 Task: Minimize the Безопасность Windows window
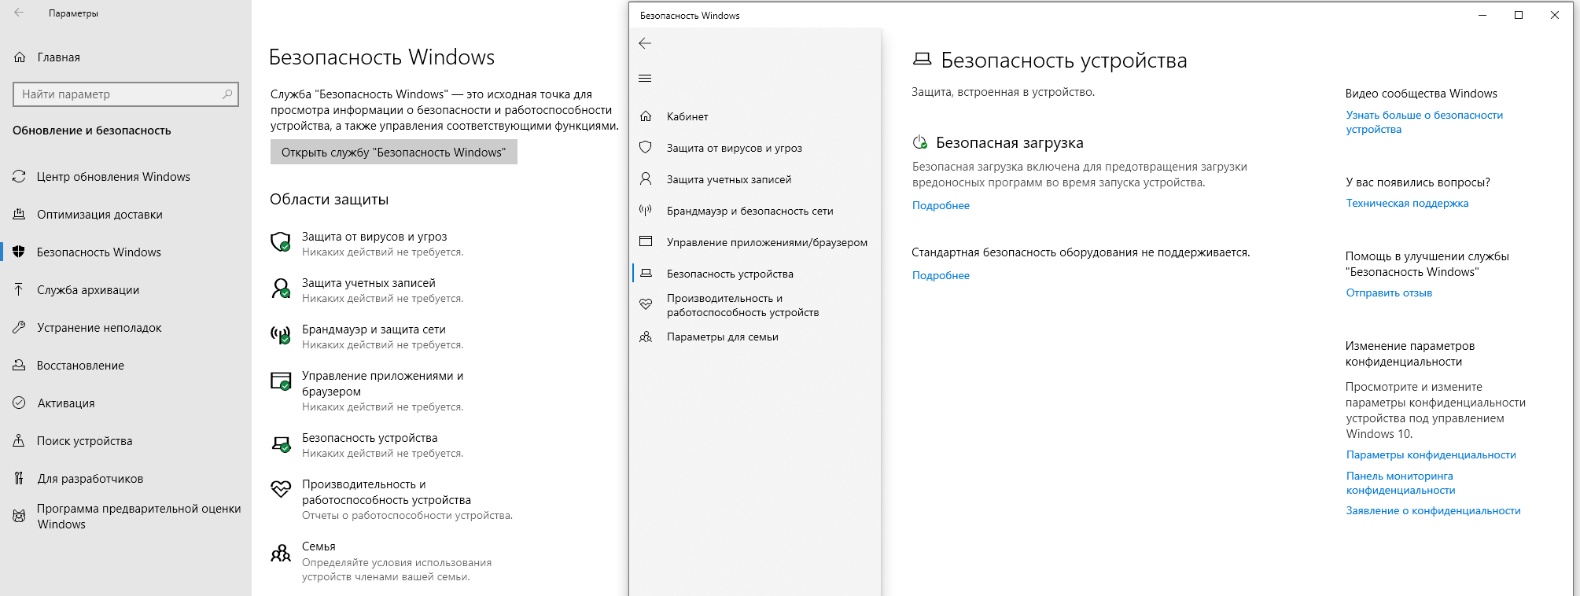tap(1482, 15)
